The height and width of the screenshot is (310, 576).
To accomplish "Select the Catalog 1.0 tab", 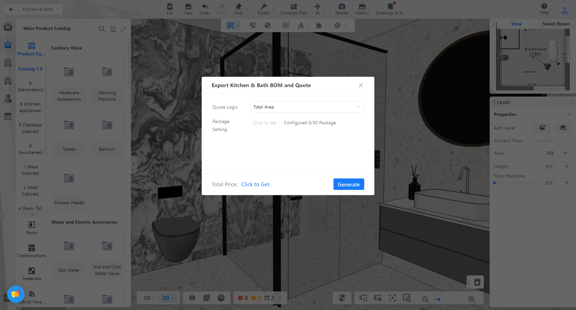I will [30, 69].
